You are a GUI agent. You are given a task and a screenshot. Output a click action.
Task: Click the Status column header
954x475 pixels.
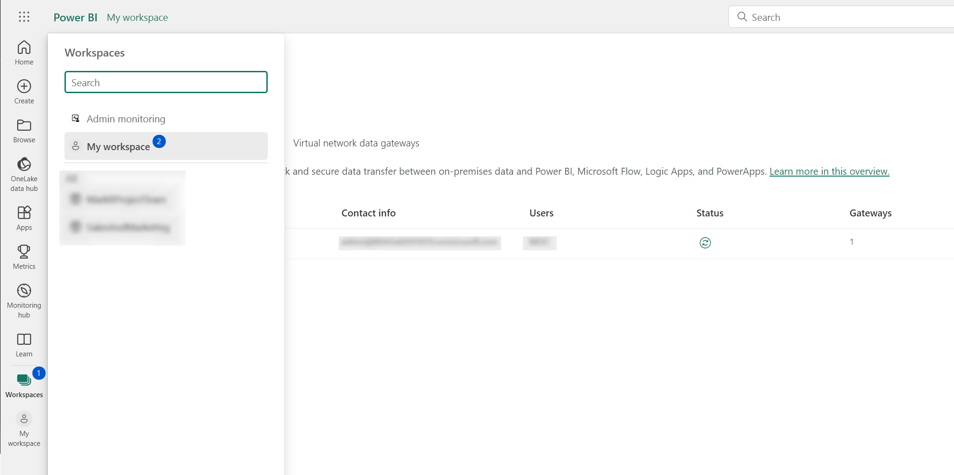709,213
